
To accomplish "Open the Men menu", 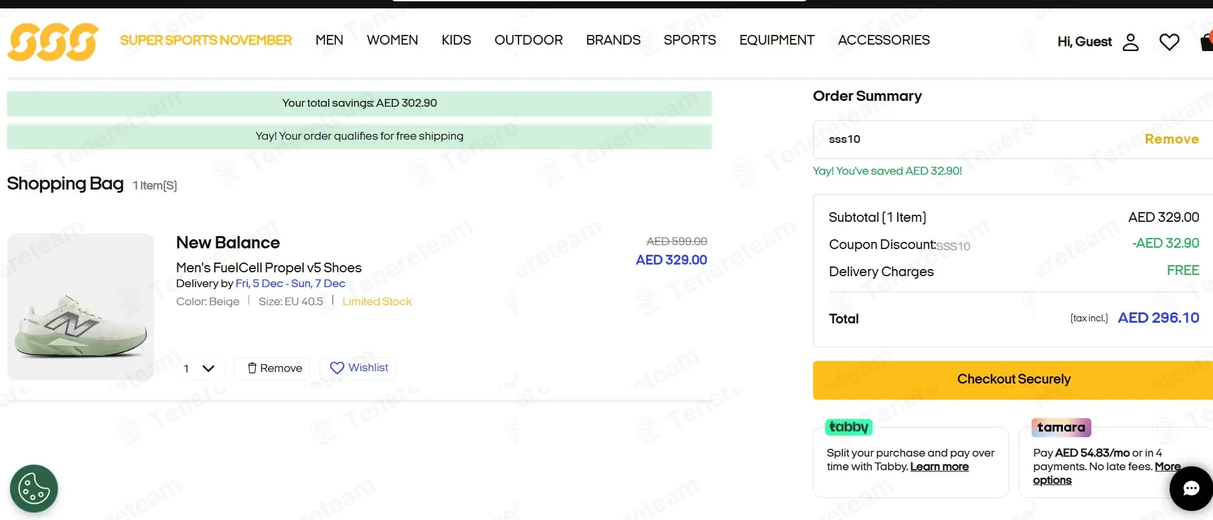I will click(329, 40).
